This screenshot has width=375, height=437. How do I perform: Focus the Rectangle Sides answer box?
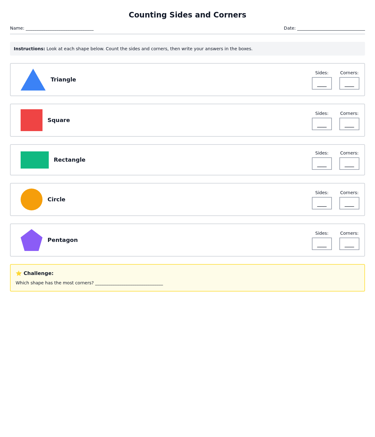(322, 164)
